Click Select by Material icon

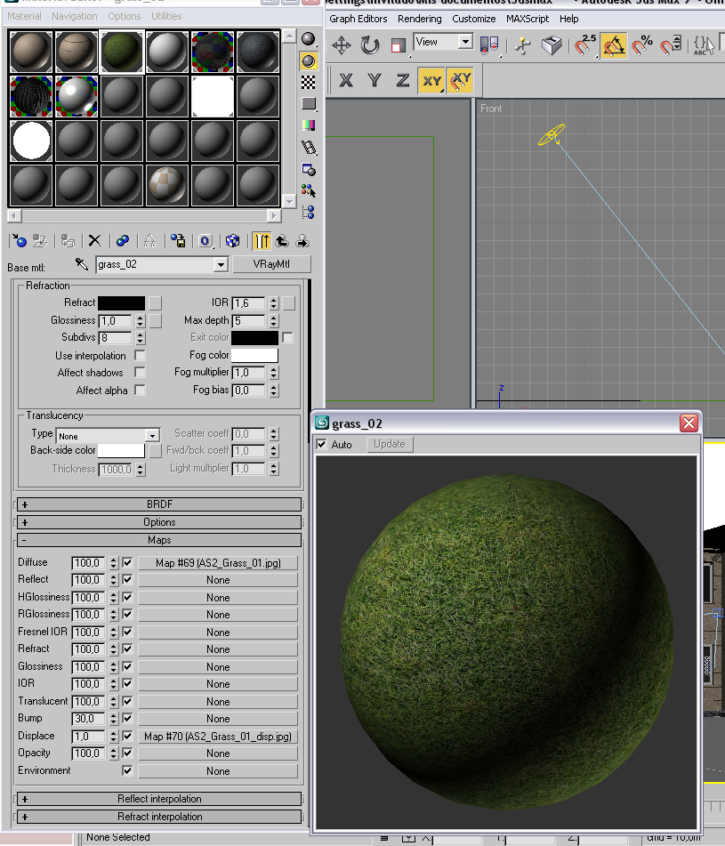point(309,190)
